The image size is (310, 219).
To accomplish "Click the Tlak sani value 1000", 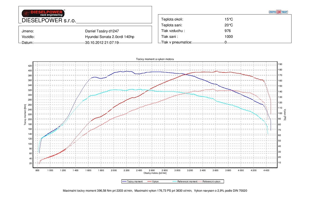I will point(229,37).
